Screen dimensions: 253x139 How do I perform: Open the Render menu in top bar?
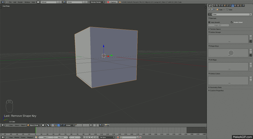point(20,2)
